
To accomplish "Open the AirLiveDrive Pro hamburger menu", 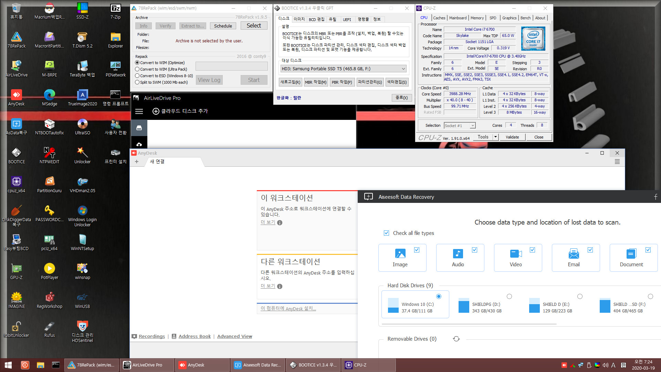I will pos(139,111).
